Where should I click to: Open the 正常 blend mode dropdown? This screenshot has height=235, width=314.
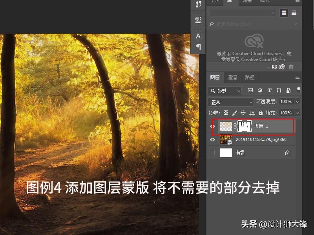coord(231,102)
